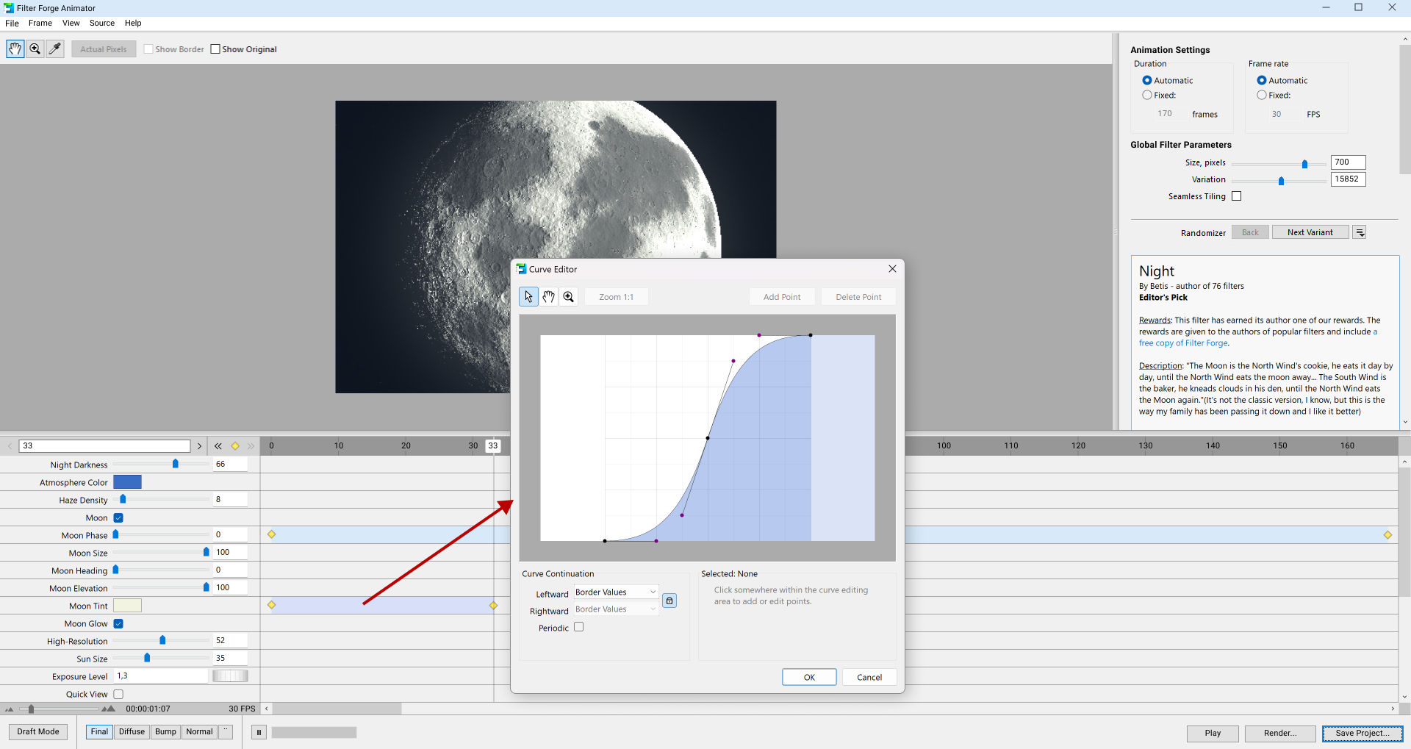Pick the Eyedropper tool
Viewport: 1411px width, 749px height.
coord(55,49)
